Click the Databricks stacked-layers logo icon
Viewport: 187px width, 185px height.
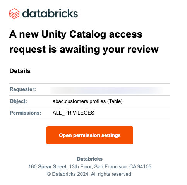click(x=14, y=14)
